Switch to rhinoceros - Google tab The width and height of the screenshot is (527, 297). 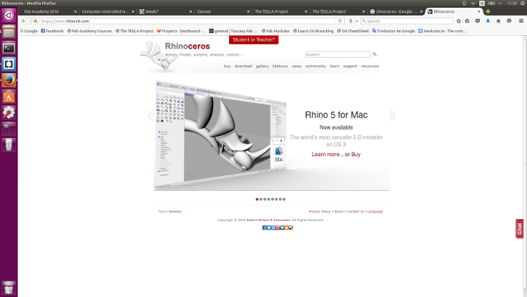tap(395, 11)
